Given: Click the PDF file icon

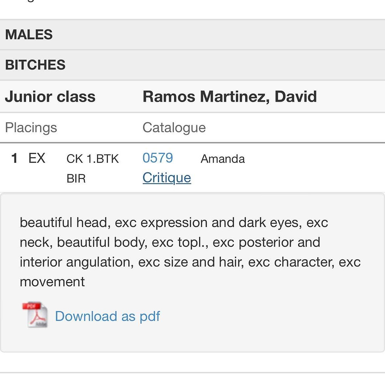Looking at the screenshot, I should (x=35, y=315).
